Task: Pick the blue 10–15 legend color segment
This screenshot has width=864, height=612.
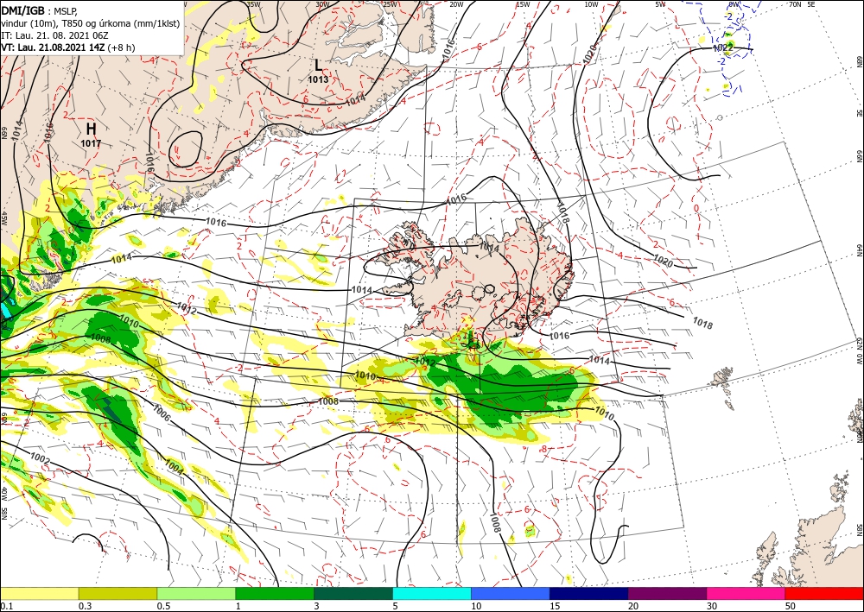Action: pyautogui.click(x=511, y=593)
